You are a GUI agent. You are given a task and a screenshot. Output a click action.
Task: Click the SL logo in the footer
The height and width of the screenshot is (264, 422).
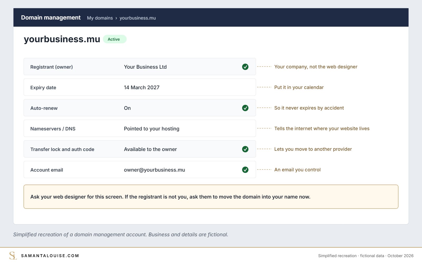13,256
